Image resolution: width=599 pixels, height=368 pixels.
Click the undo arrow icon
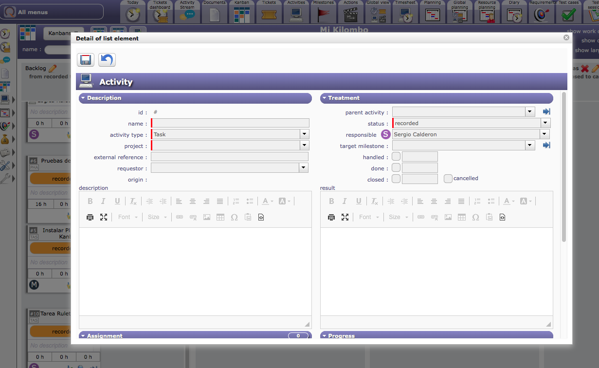107,60
